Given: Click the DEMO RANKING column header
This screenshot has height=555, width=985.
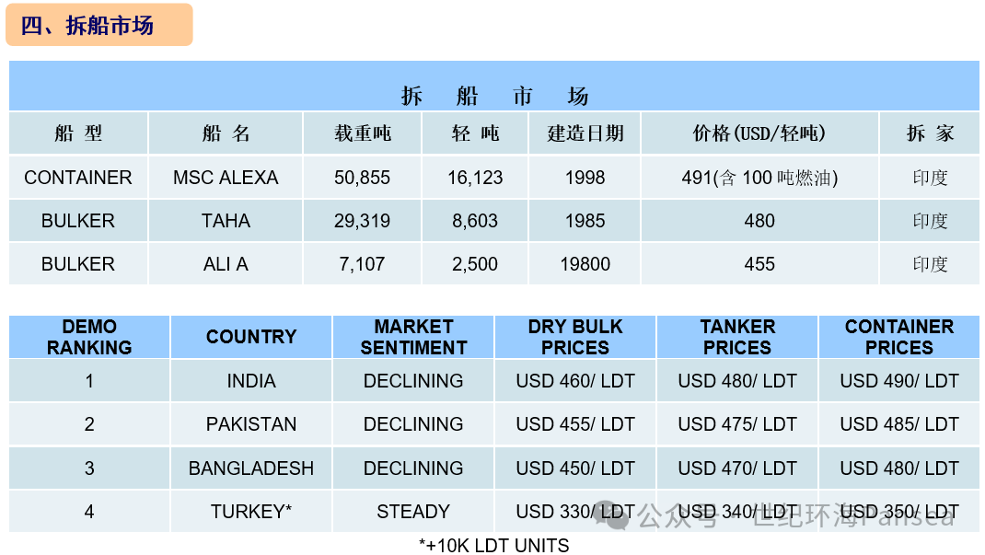Looking at the screenshot, I should click(89, 337).
